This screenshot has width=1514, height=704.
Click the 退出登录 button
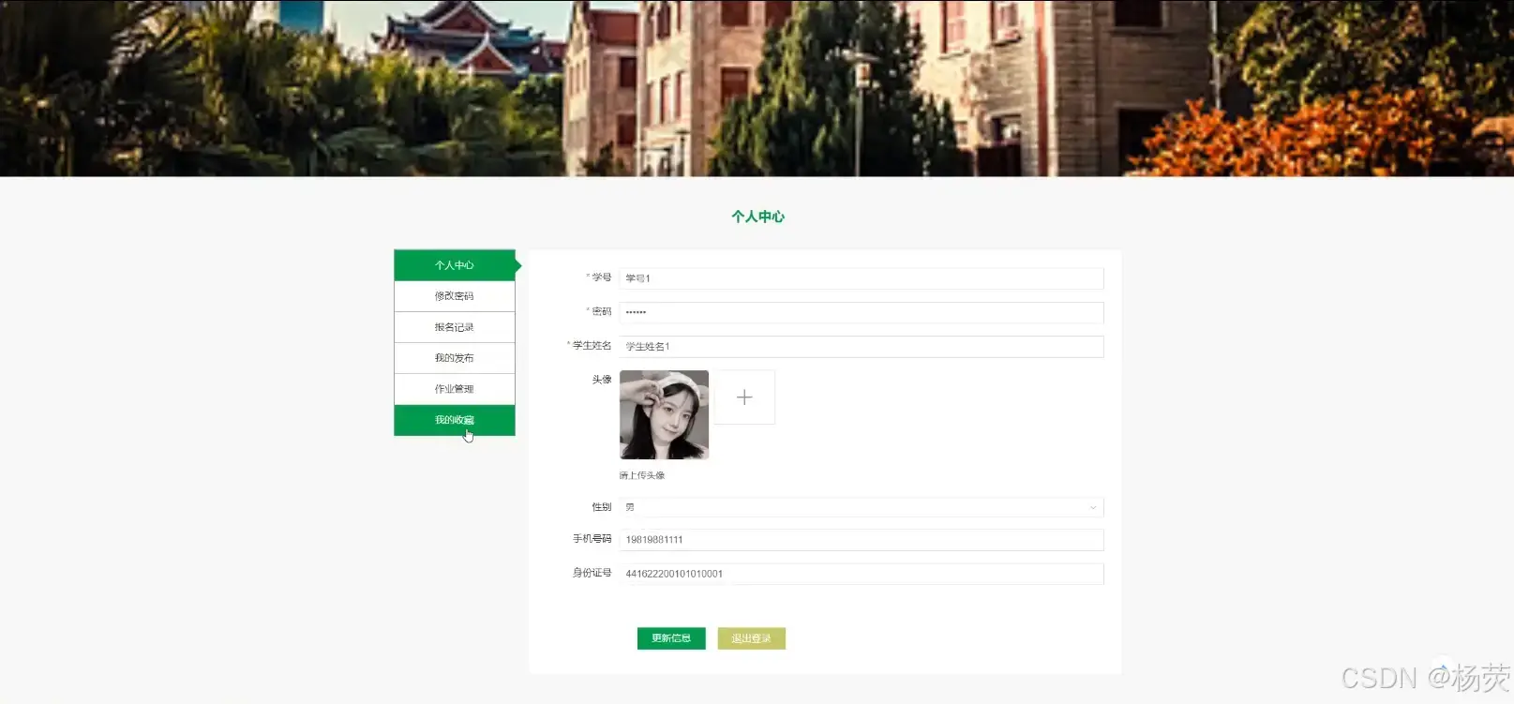pos(752,638)
